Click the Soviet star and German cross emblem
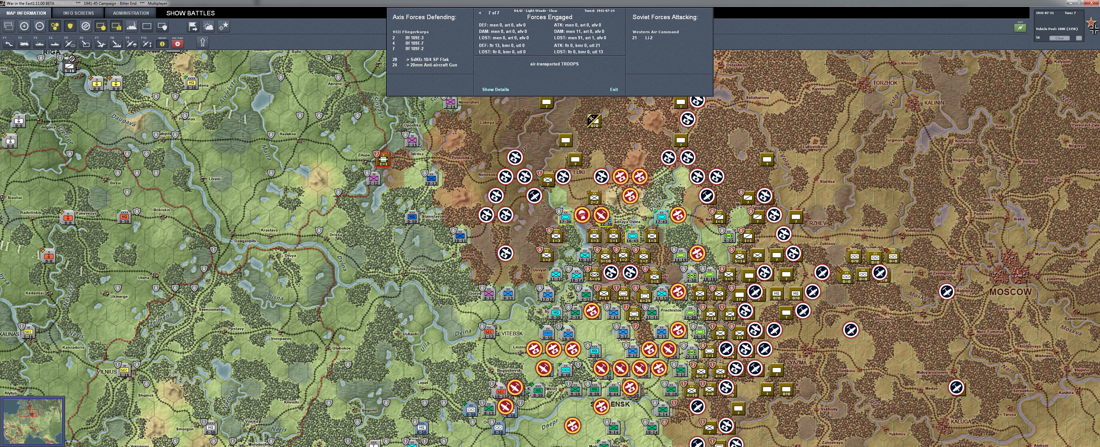The height and width of the screenshot is (447, 1100). click(x=1092, y=26)
